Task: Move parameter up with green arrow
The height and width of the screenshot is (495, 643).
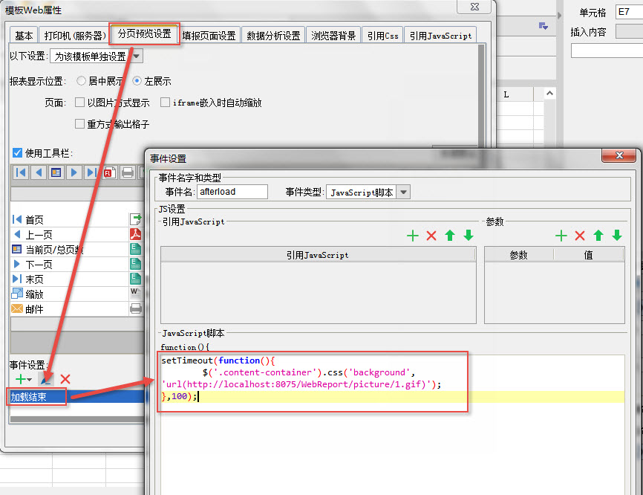Action: 598,236
